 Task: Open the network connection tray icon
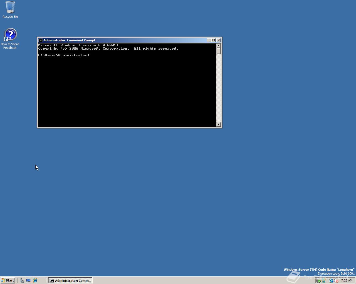[x=331, y=281]
